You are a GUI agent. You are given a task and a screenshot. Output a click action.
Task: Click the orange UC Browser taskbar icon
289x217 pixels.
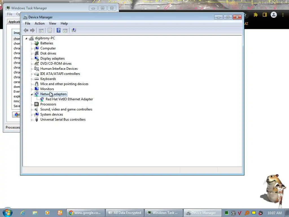(x=60, y=213)
